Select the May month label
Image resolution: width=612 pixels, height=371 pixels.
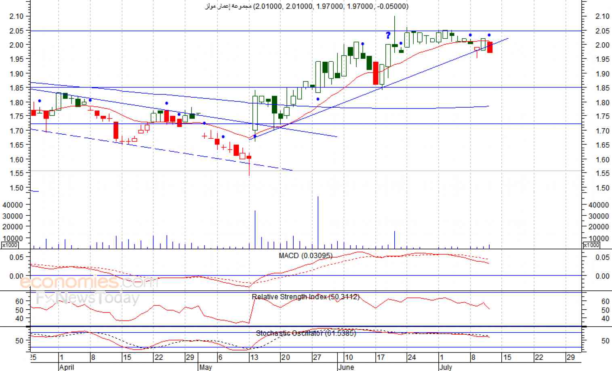pos(206,367)
